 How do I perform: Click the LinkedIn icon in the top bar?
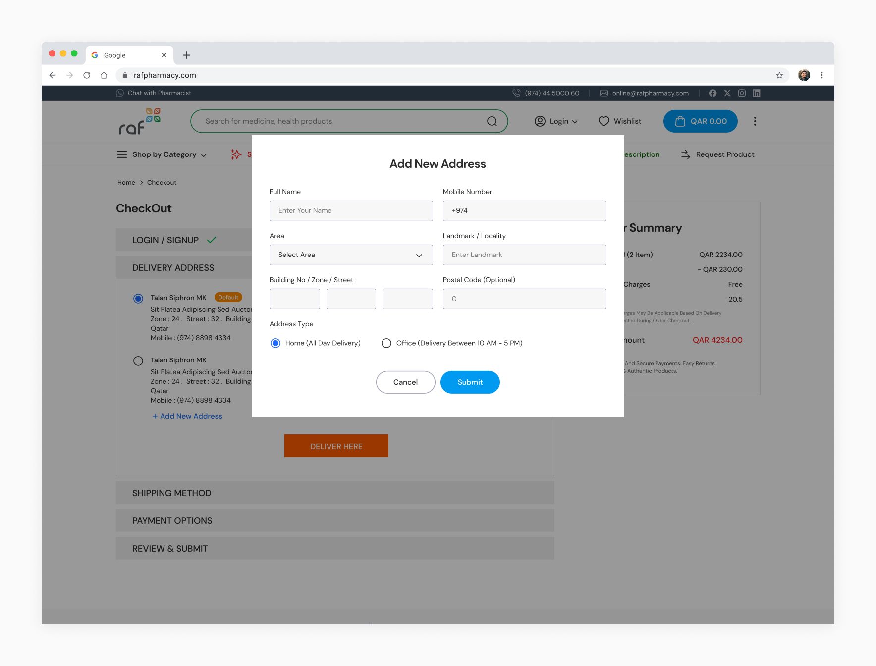(x=757, y=93)
